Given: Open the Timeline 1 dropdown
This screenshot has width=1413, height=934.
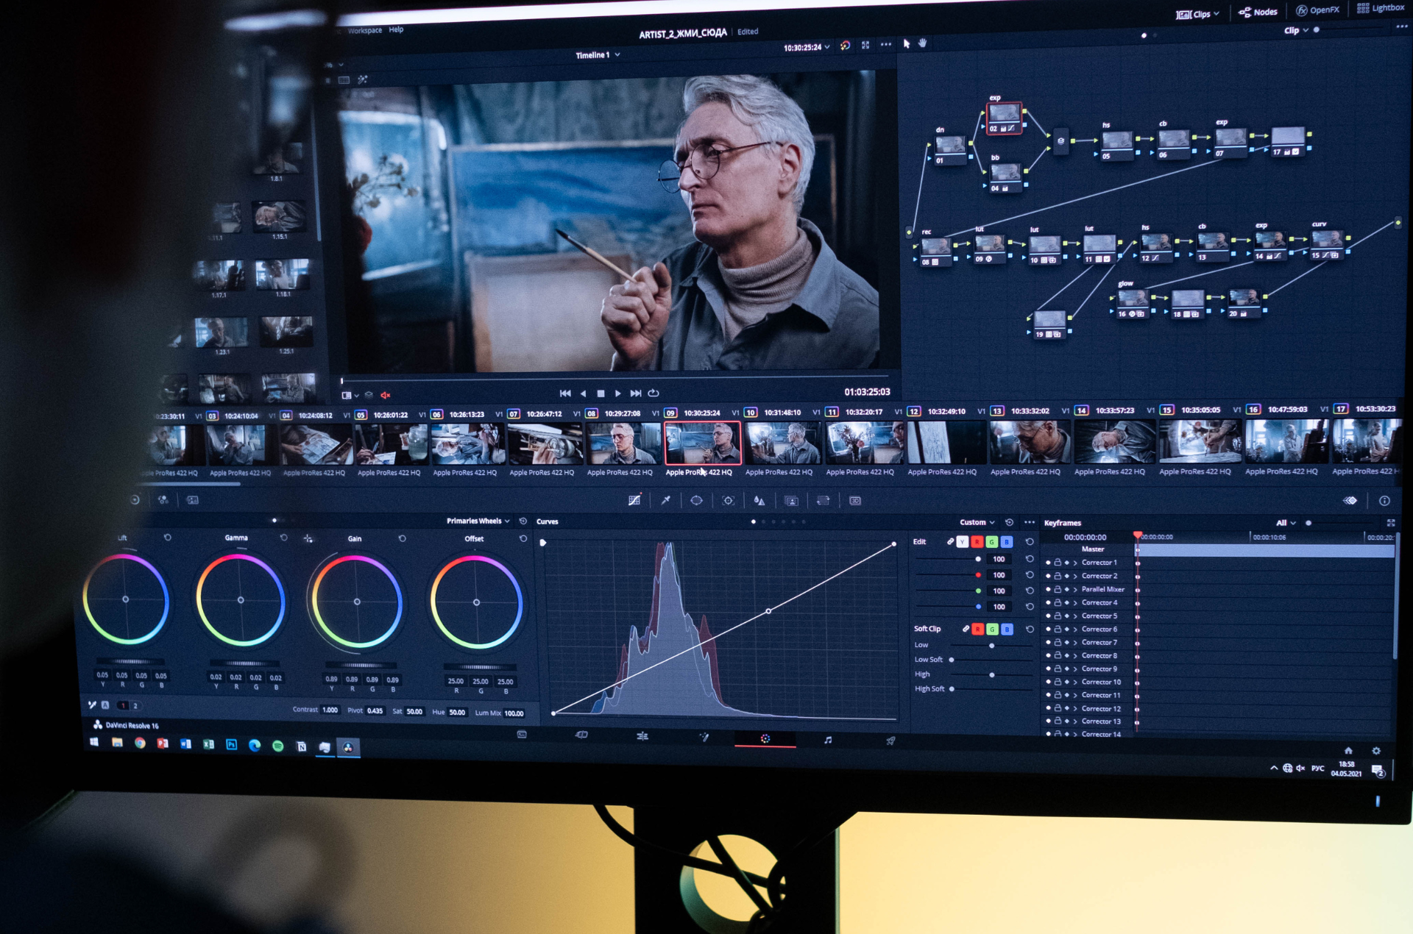Looking at the screenshot, I should tap(598, 55).
